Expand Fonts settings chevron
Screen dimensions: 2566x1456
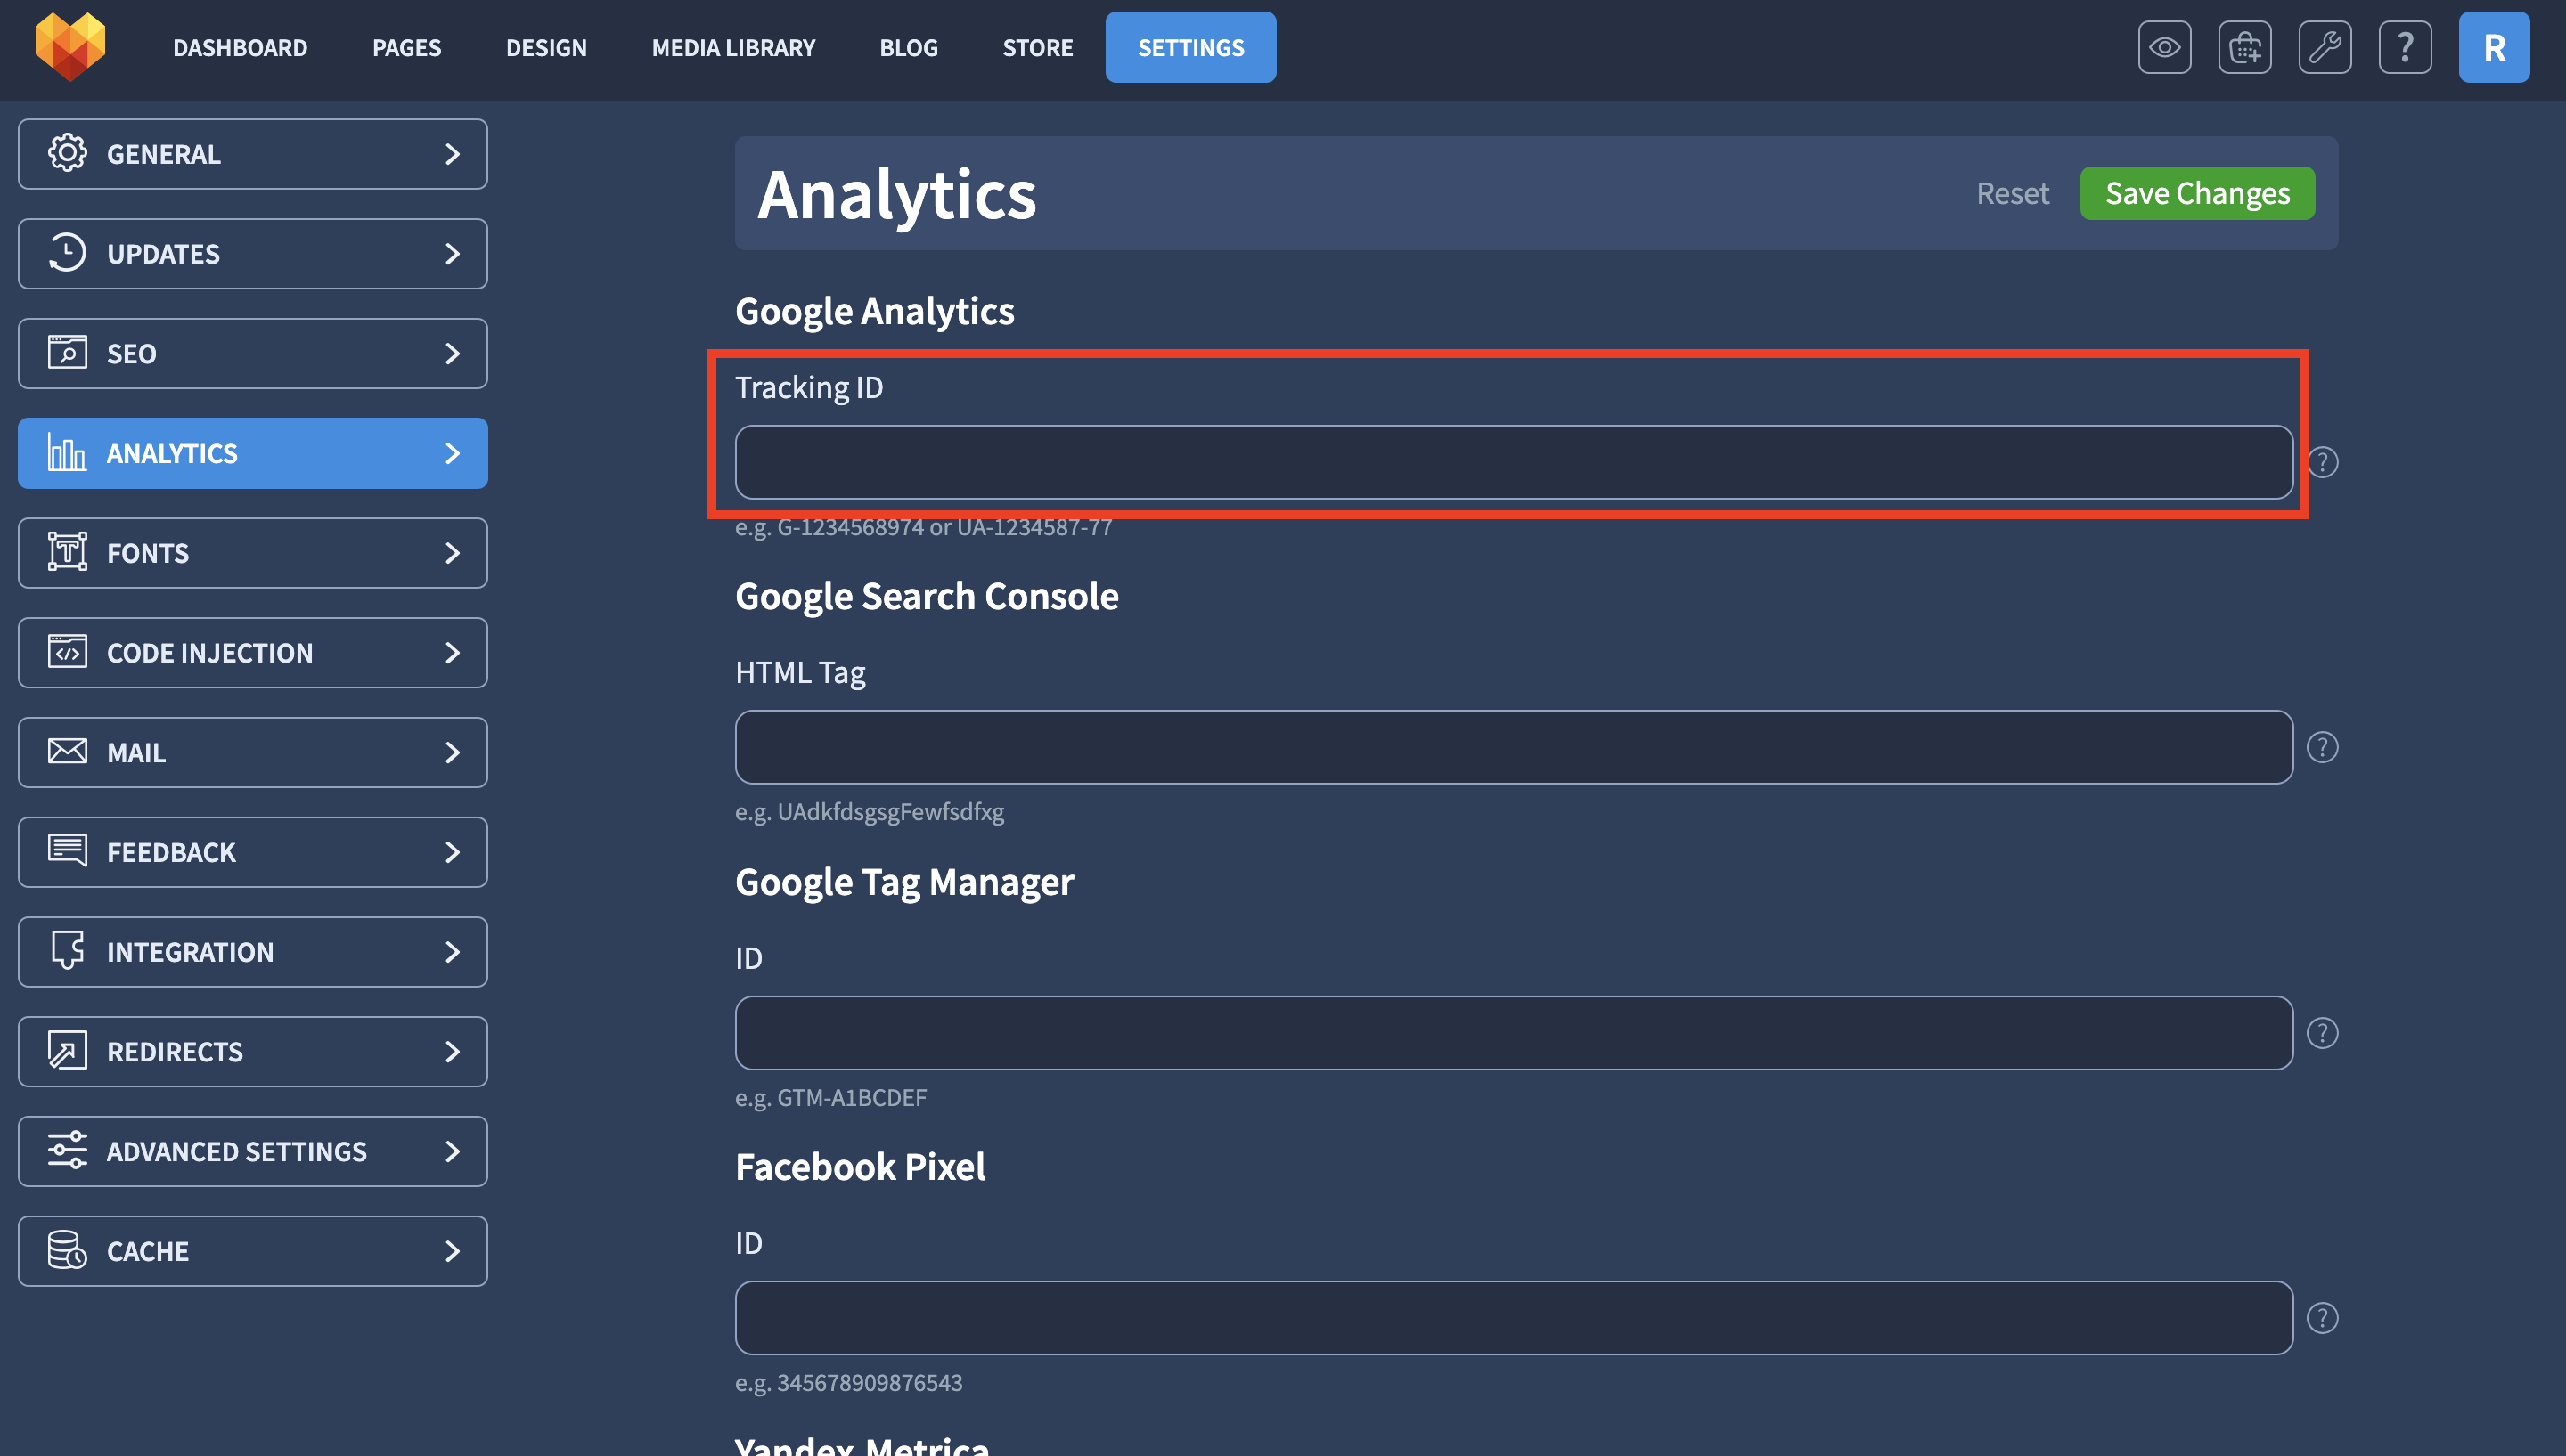click(453, 553)
